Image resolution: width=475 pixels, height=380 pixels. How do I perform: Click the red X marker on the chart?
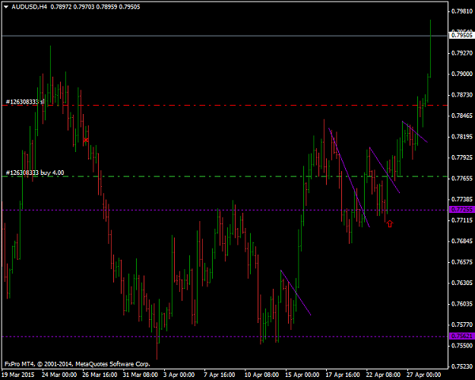pyautogui.click(x=86, y=140)
